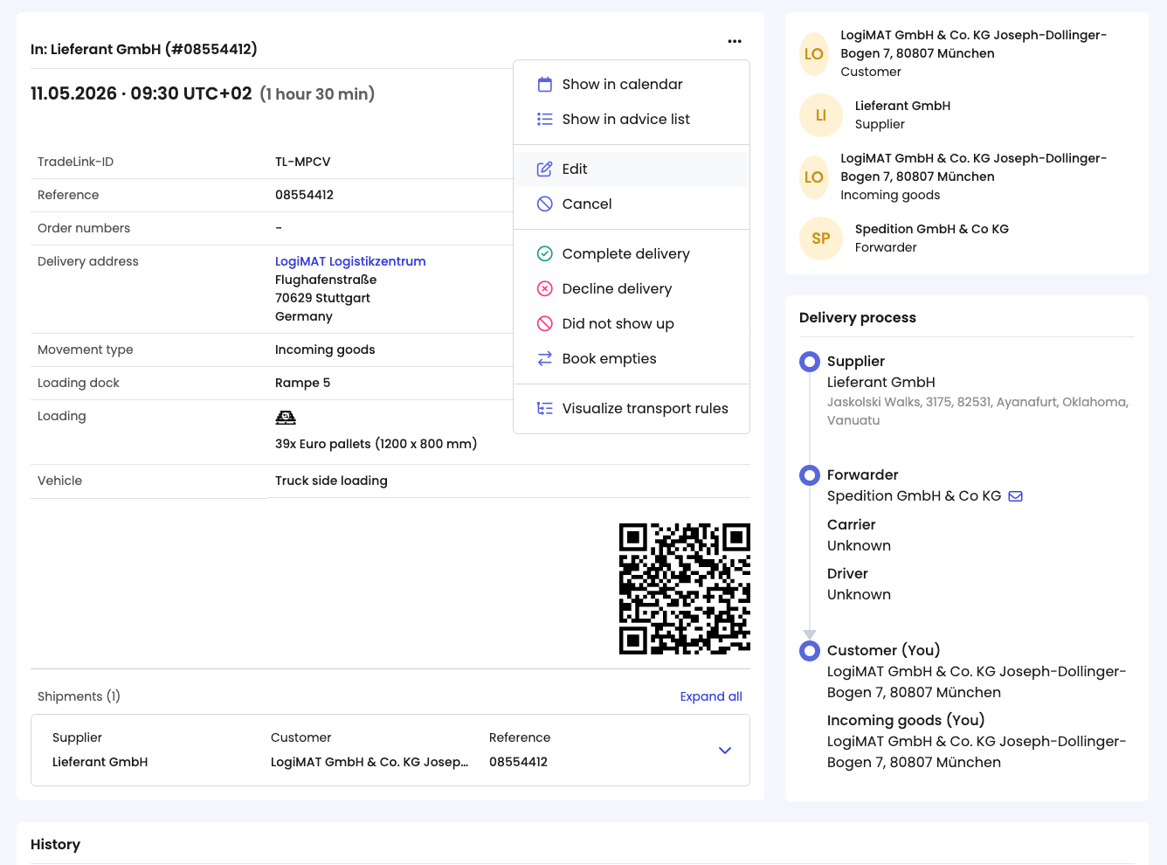Click Lieferant GmbH in the shipment row
The image size is (1167, 865).
click(100, 762)
